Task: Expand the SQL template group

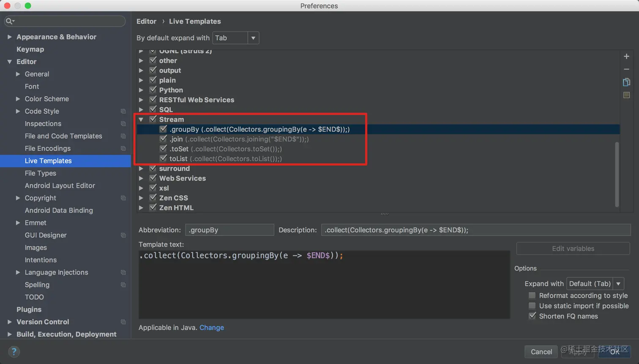Action: tap(141, 110)
